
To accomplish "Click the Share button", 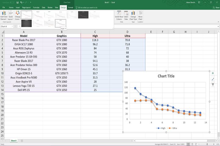I will pyautogui.click(x=216, y=8).
